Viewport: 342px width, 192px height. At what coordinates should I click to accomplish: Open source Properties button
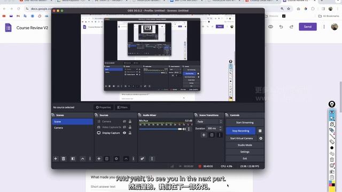(103, 107)
